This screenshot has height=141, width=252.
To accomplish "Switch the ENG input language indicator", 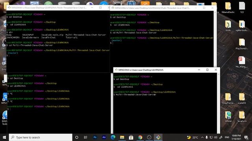I will pyautogui.click(x=227, y=137).
